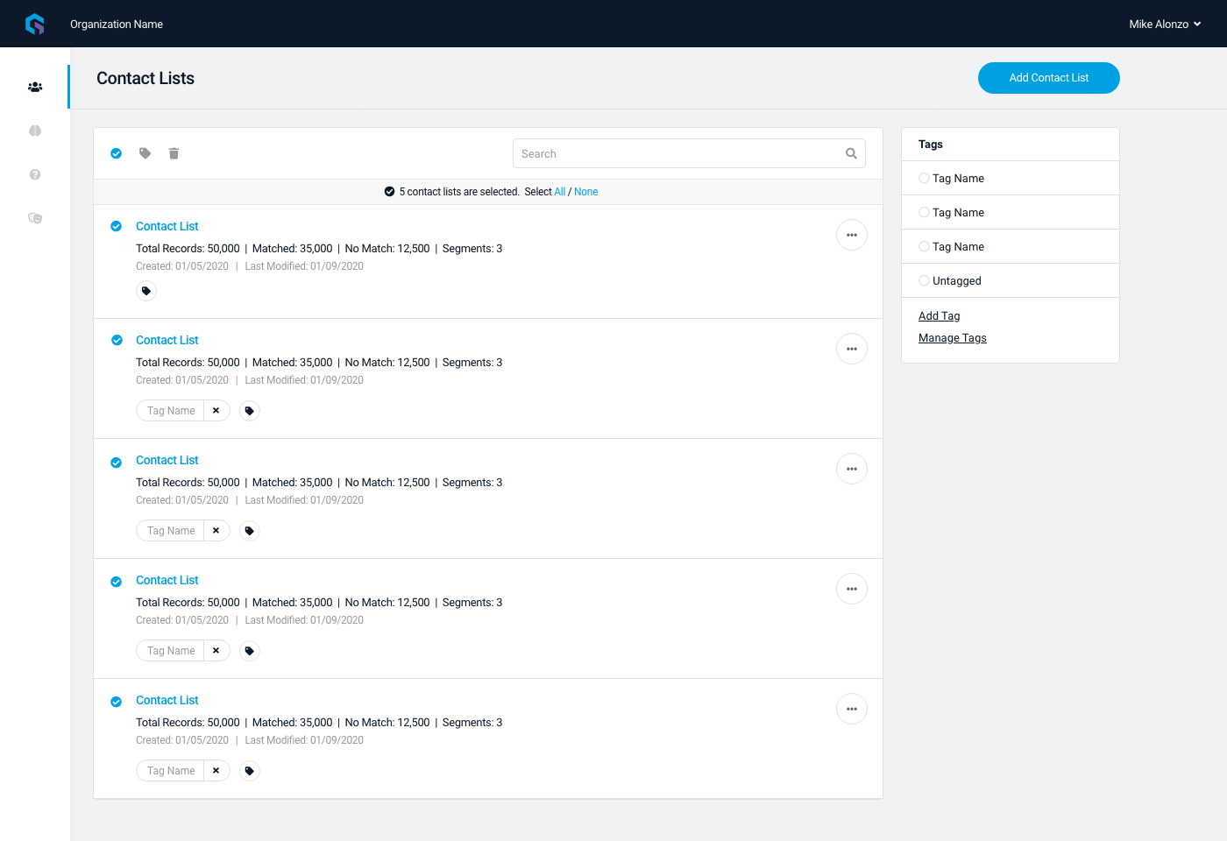Click the None selection link

tap(586, 192)
